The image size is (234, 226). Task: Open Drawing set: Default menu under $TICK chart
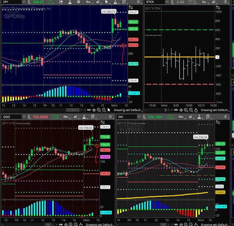(x=215, y=110)
